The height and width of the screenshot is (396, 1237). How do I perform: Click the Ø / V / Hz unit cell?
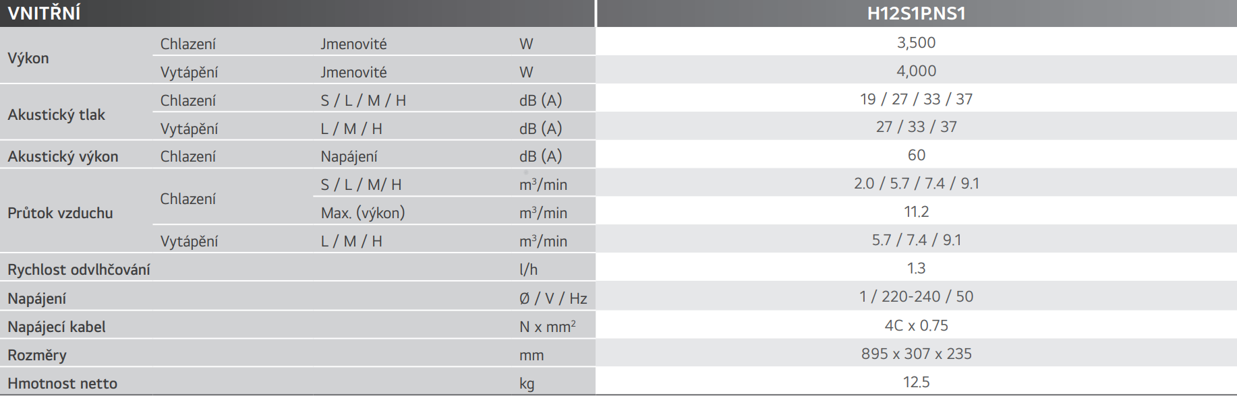point(553,298)
